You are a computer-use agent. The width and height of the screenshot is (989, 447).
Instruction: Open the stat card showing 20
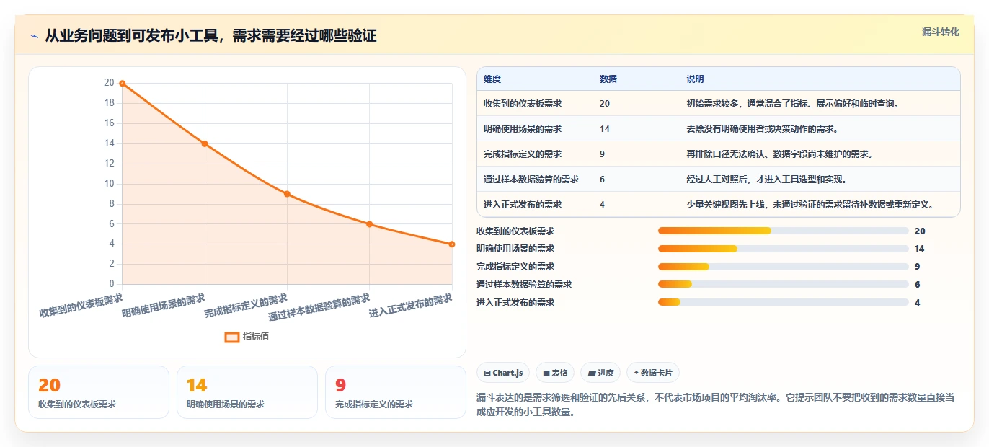(x=99, y=392)
